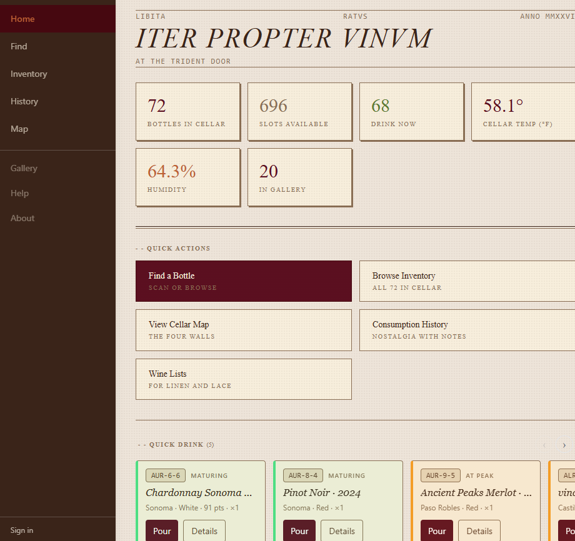Click the AUR-9-5 location badge
575x541 pixels.
441,475
